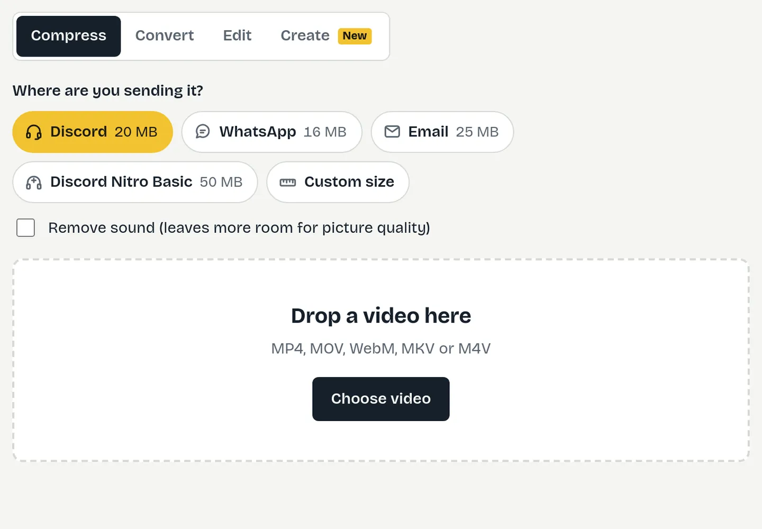Click the envelope icon beside Email
The image size is (762, 529).
[x=392, y=131]
